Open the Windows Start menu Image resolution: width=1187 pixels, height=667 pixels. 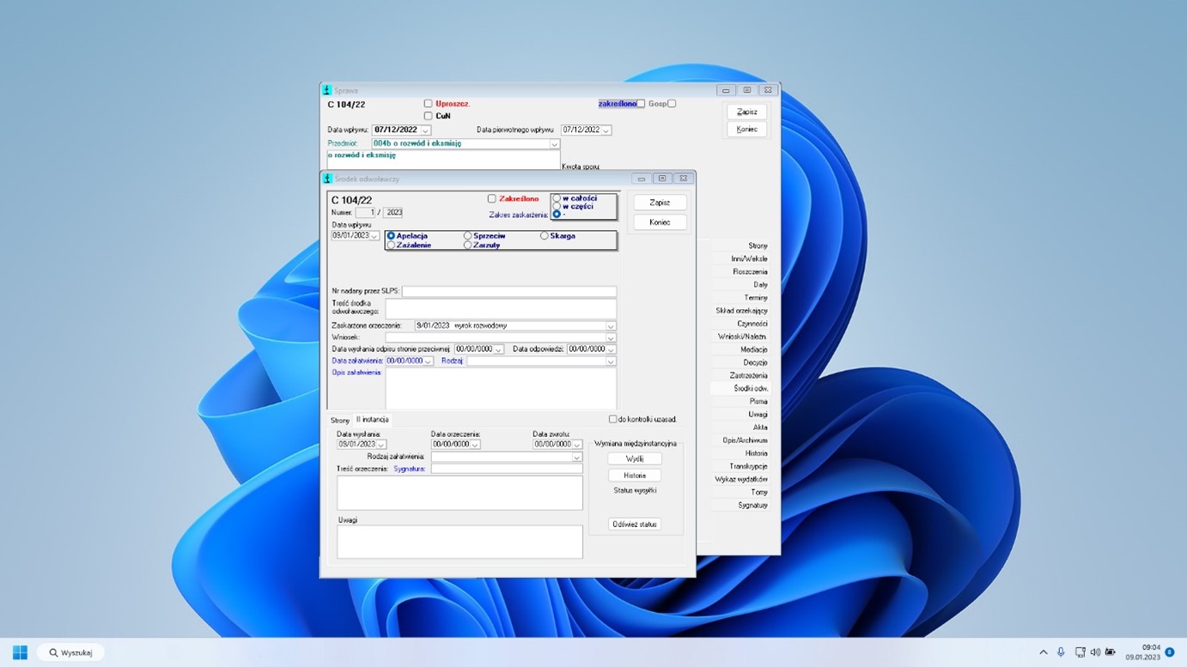[x=20, y=652]
